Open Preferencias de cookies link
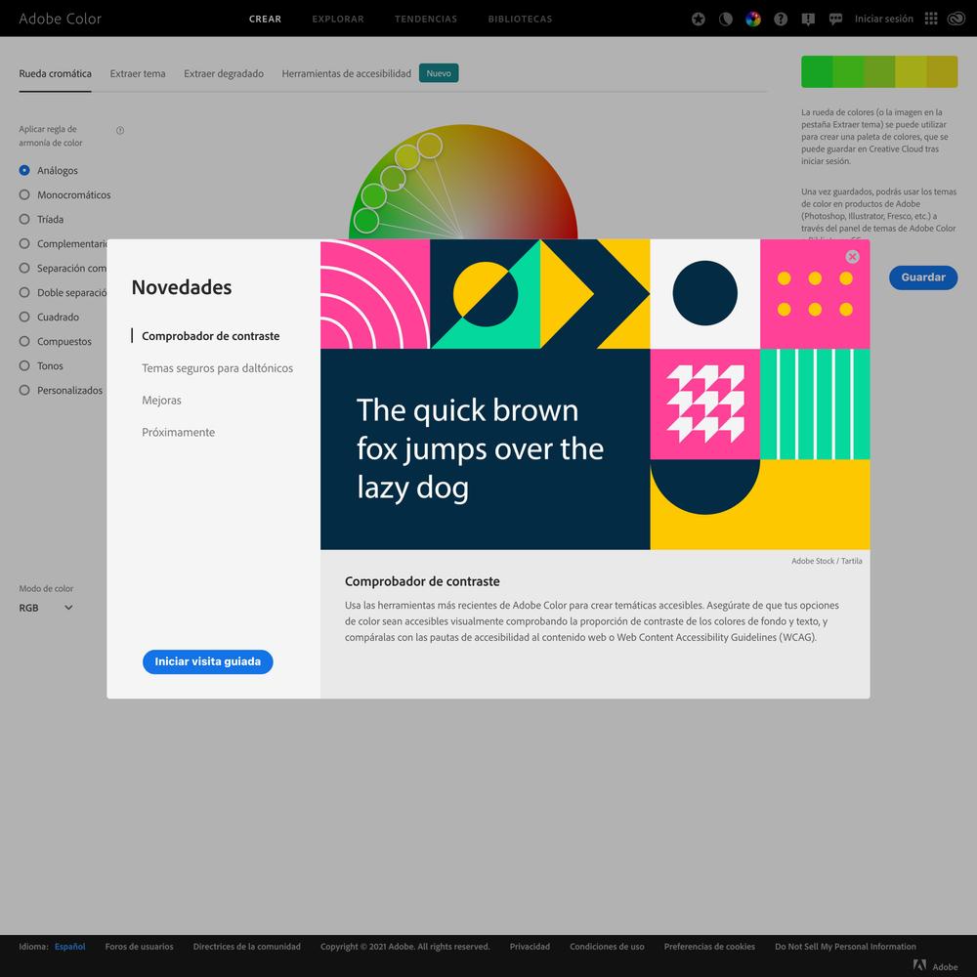 [x=709, y=947]
